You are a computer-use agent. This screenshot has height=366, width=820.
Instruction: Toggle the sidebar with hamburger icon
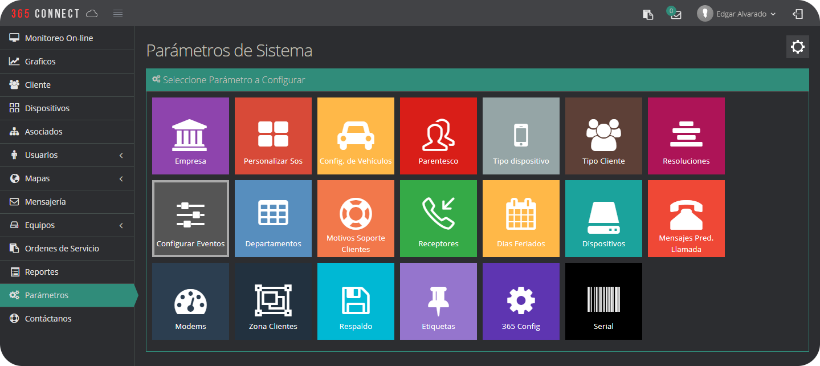tap(118, 14)
